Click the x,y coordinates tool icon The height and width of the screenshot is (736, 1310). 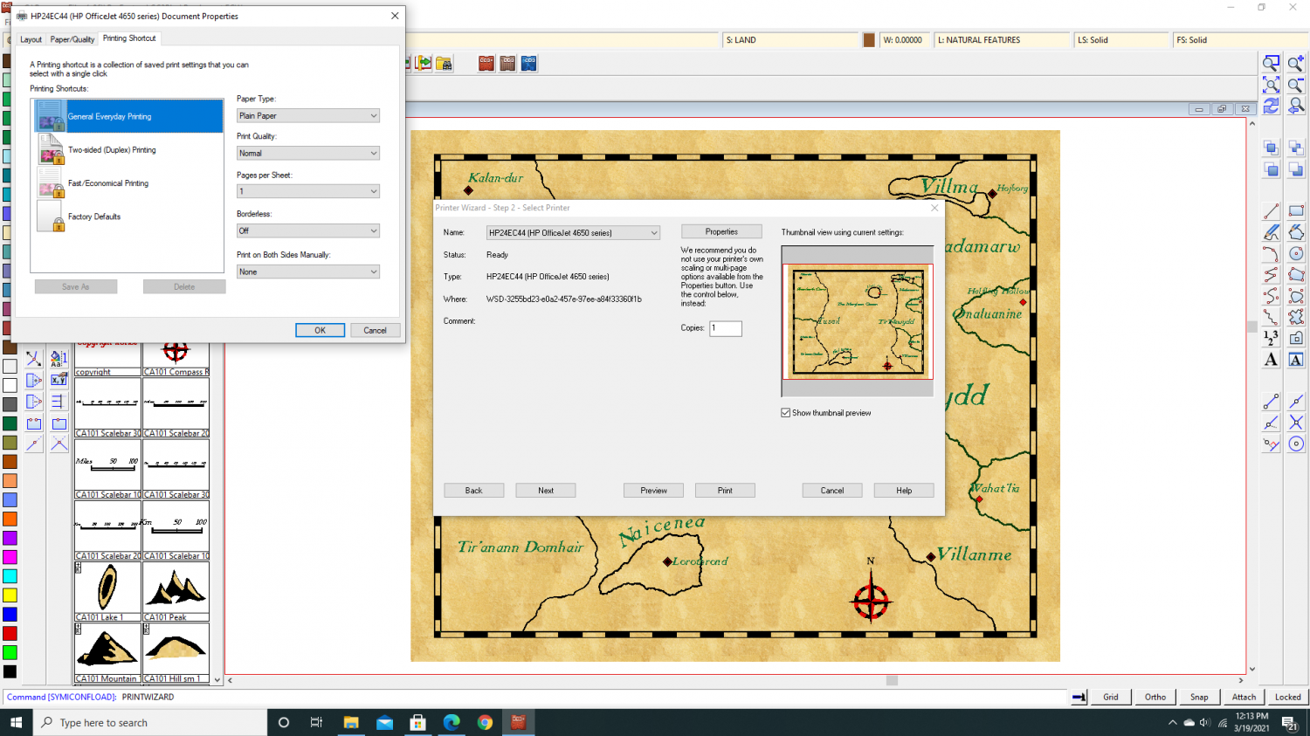point(59,380)
